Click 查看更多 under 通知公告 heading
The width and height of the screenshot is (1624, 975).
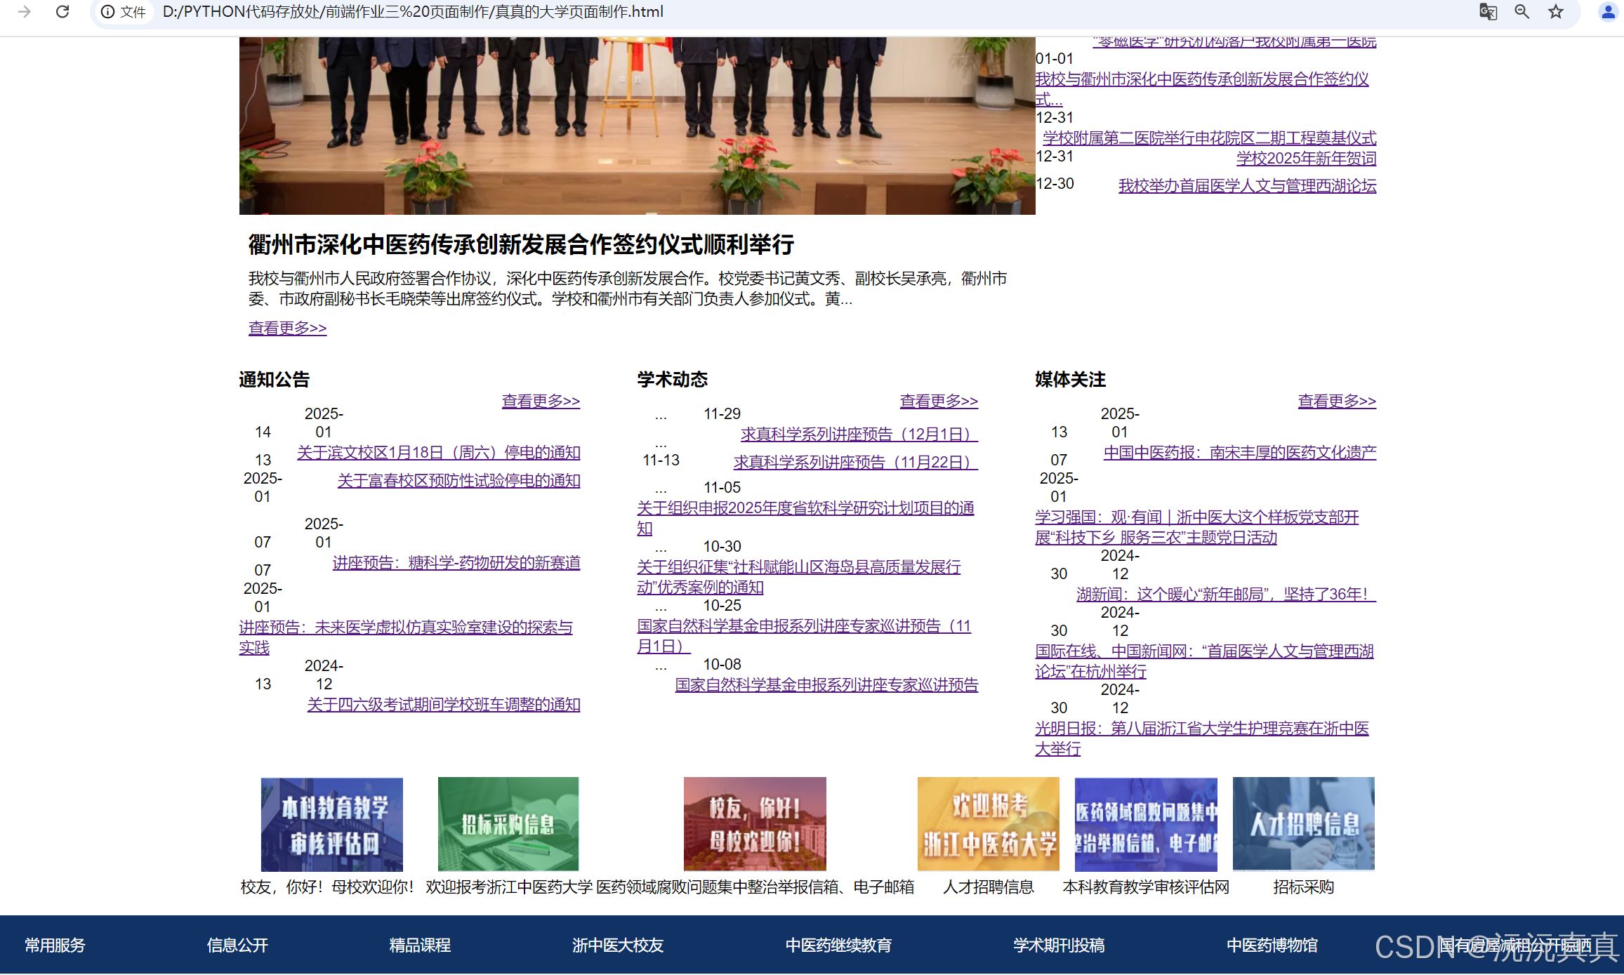541,401
